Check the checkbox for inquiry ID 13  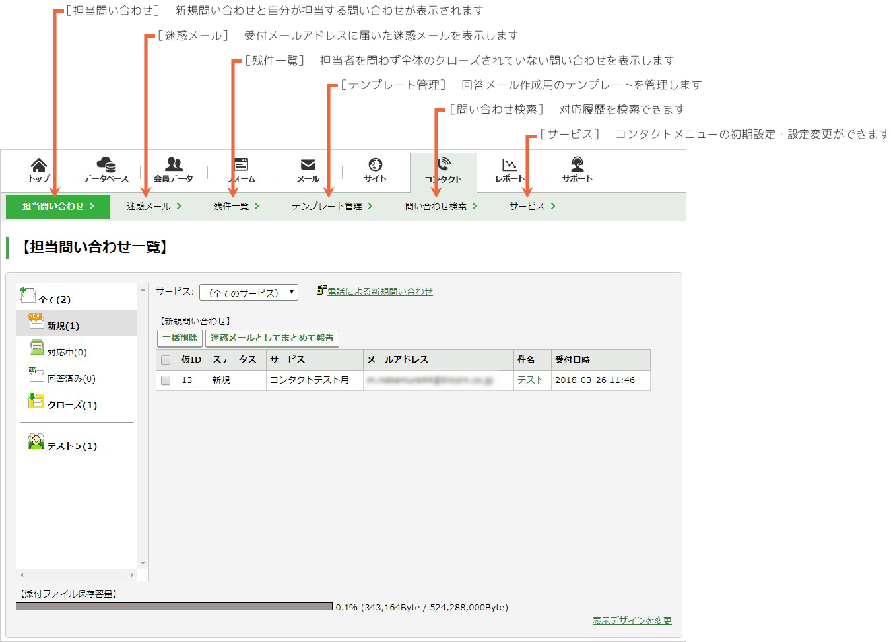pos(166,380)
